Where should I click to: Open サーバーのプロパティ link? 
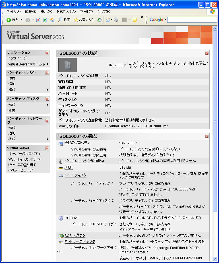[x=24, y=154]
